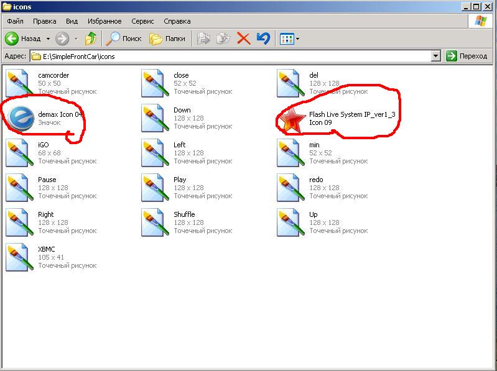
Task: Open the Файл menu
Action: 15,21
